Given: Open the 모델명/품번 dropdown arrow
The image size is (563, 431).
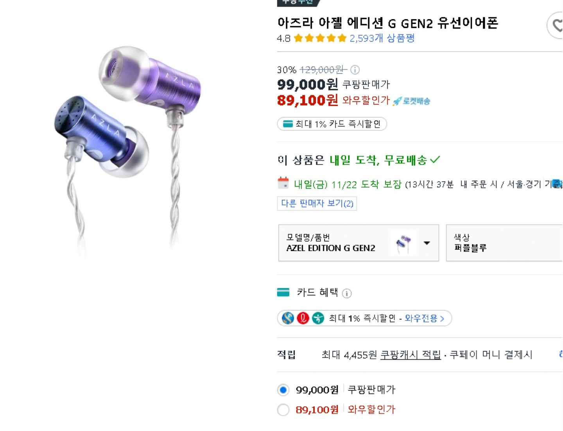Looking at the screenshot, I should pyautogui.click(x=427, y=243).
